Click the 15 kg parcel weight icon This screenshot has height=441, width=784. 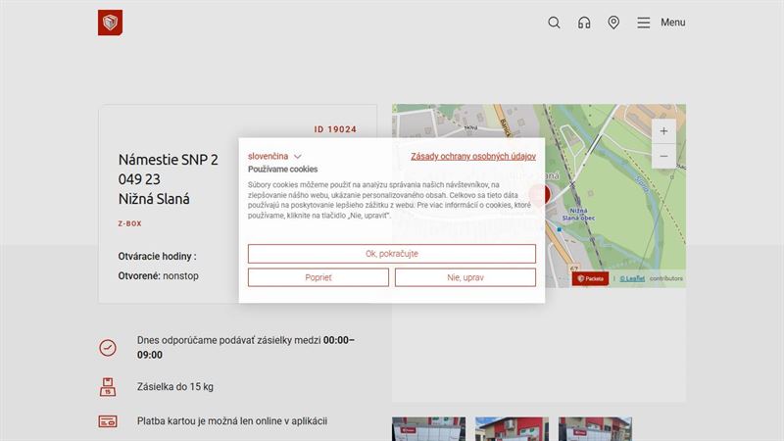(108, 387)
